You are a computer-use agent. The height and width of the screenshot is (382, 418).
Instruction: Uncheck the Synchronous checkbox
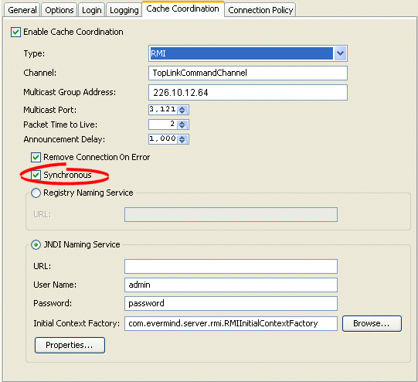(36, 175)
